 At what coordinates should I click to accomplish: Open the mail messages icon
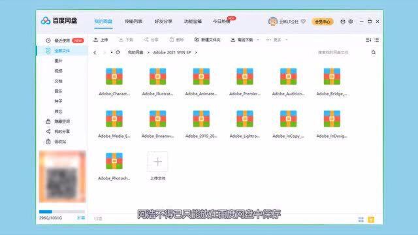(x=342, y=22)
